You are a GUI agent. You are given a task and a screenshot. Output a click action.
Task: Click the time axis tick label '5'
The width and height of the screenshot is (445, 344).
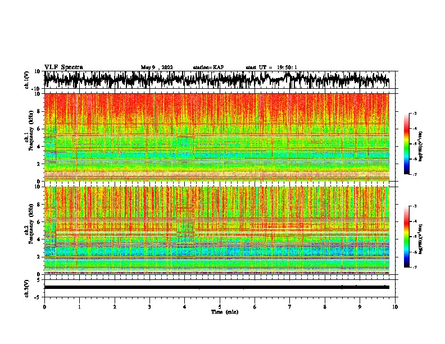tap(220, 307)
